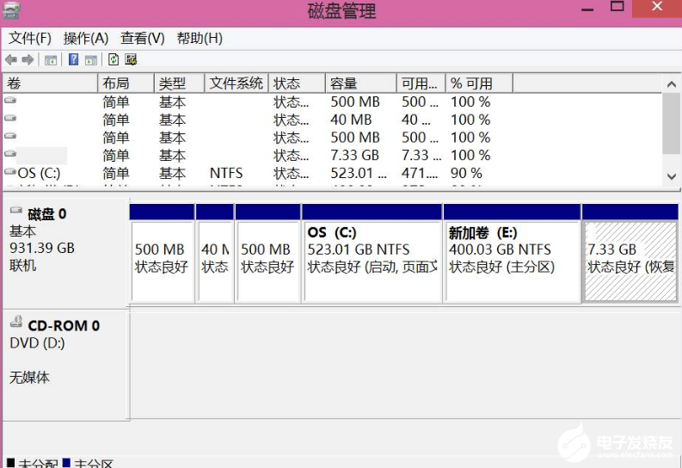The image size is (682, 468).
Task: Click the volume list scroll-down arrow
Action: point(672,176)
